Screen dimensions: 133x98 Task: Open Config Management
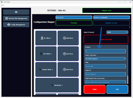[16, 25]
